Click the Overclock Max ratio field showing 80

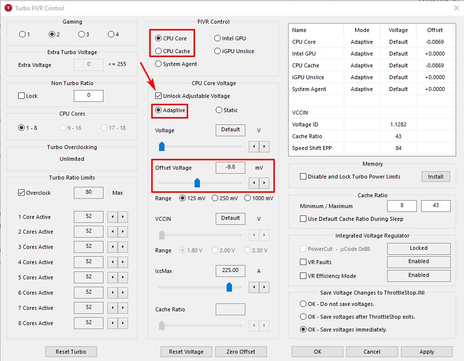pyautogui.click(x=89, y=192)
